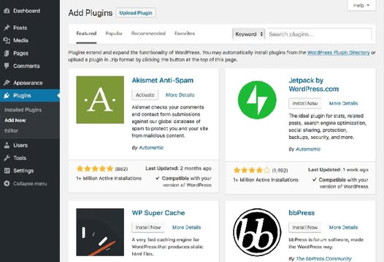
Task: Open the WordPress Plugin Directory link
Action: click(x=338, y=52)
